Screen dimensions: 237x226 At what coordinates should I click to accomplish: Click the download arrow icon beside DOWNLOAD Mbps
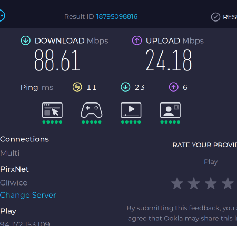pos(26,40)
